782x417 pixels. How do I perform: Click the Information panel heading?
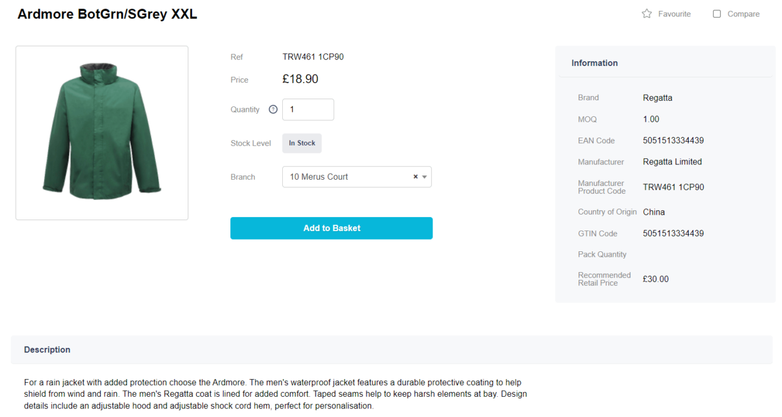pyautogui.click(x=594, y=62)
